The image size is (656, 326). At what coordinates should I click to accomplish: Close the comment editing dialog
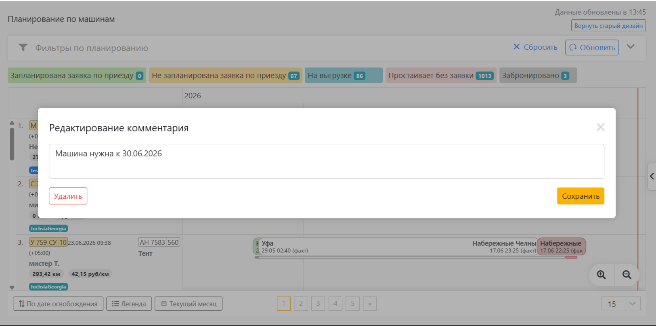pos(600,127)
